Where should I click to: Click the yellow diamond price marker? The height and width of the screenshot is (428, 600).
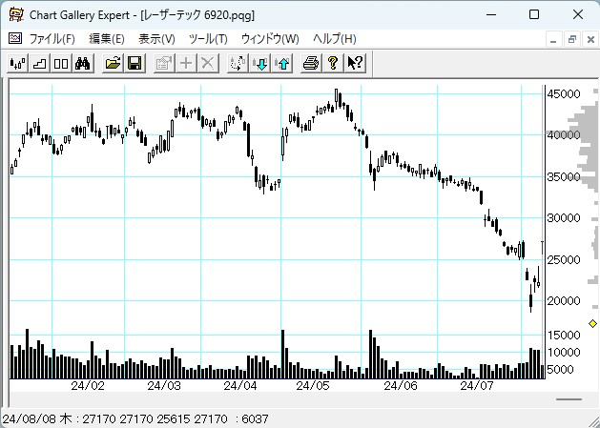point(592,324)
